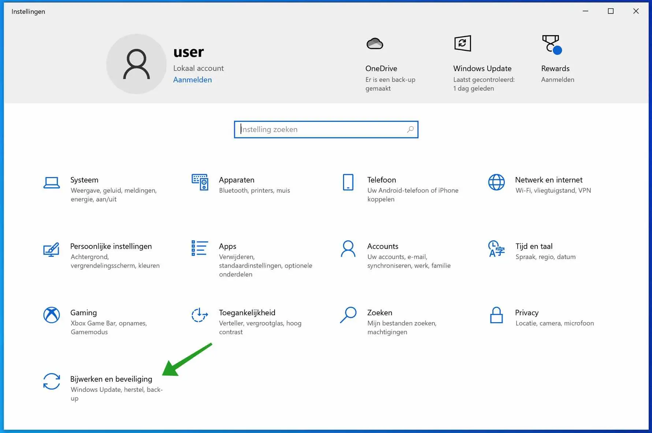This screenshot has height=433, width=652.
Task: Open the Telefoon phone icon
Action: tap(348, 182)
